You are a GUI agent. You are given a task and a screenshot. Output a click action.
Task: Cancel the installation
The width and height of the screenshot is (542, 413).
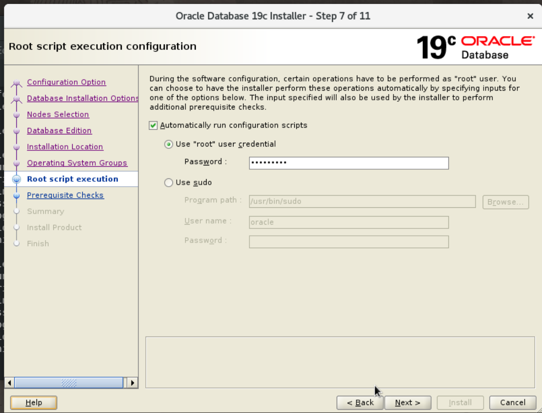pos(513,403)
